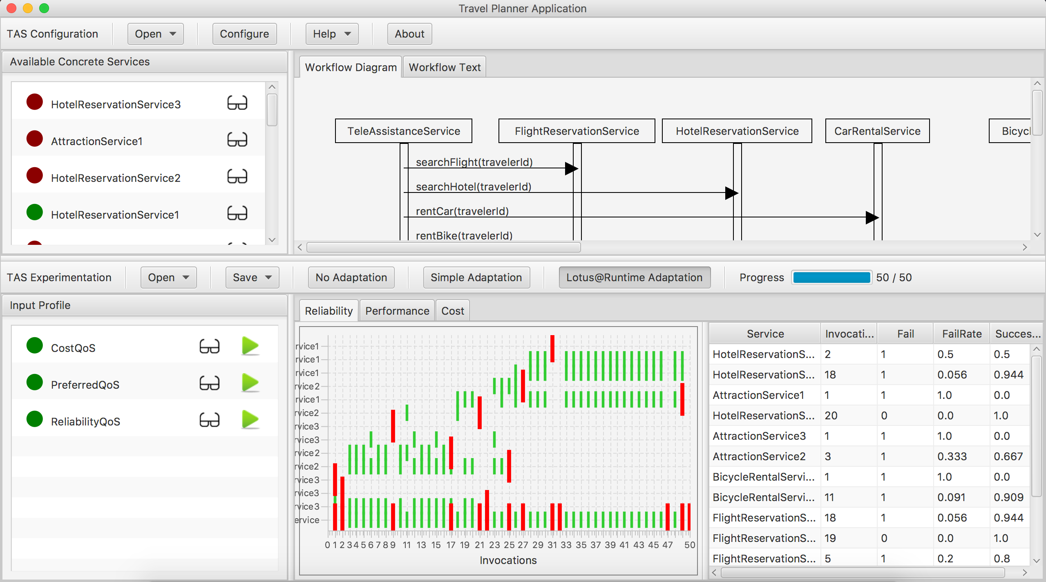The height and width of the screenshot is (582, 1046).
Task: Click glasses icon next to ReliabilityQoS
Action: tap(209, 421)
